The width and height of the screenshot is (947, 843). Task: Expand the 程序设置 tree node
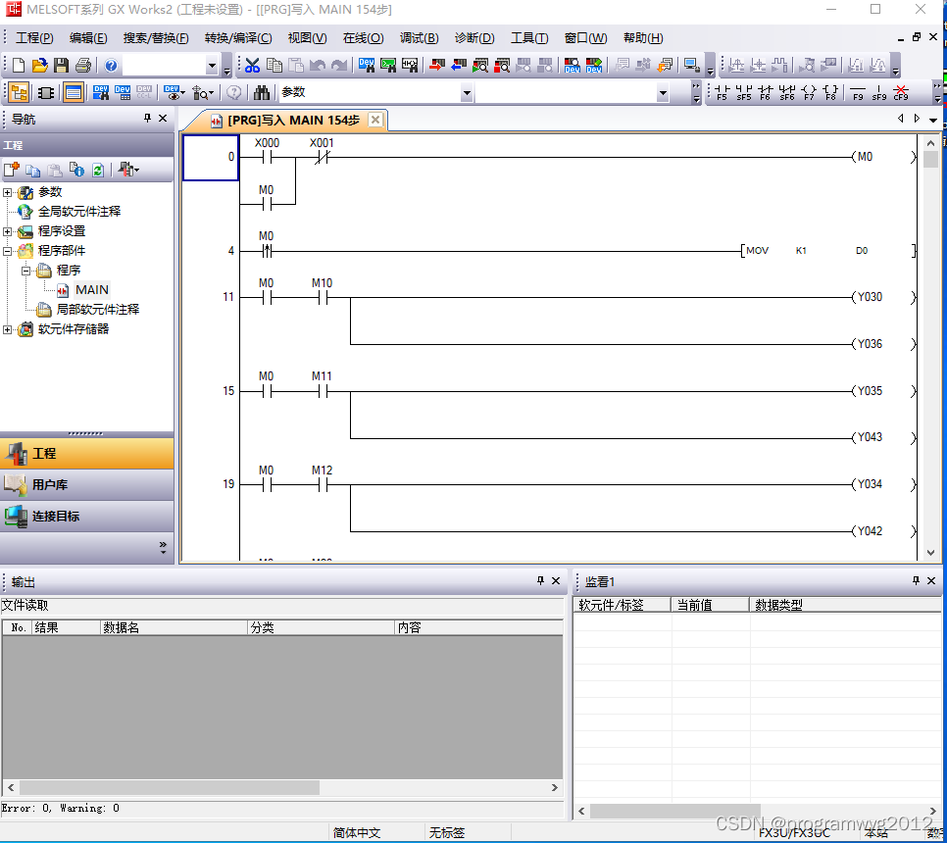[x=7, y=232]
